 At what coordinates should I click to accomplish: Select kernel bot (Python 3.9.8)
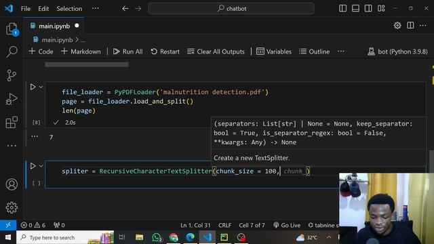397,52
